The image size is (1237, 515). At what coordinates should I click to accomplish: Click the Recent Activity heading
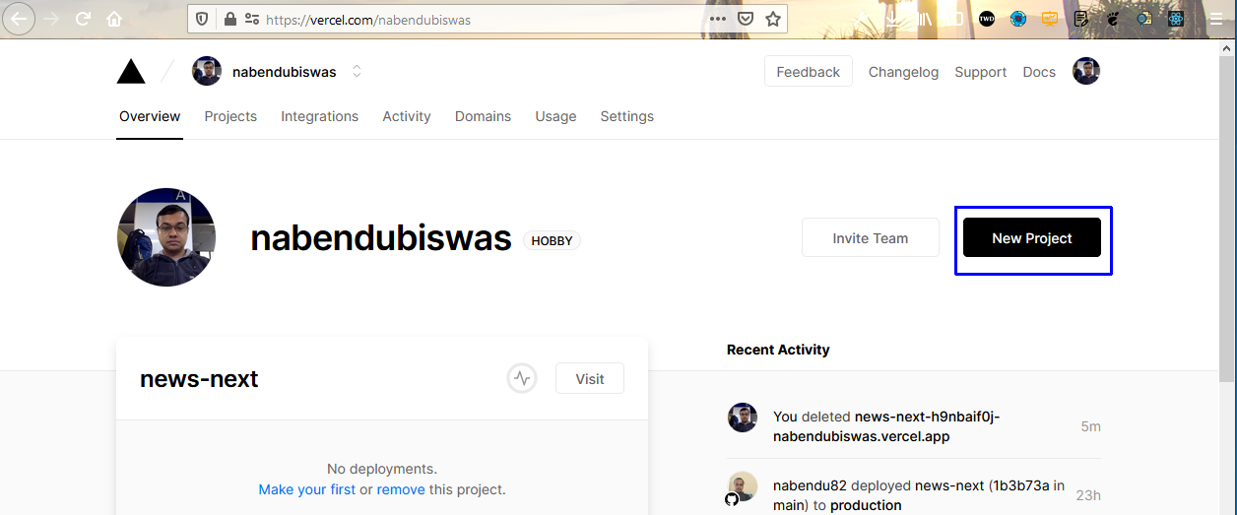[x=778, y=350]
